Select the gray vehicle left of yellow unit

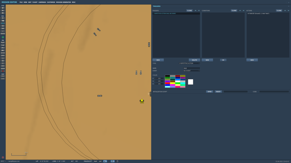pos(100,96)
